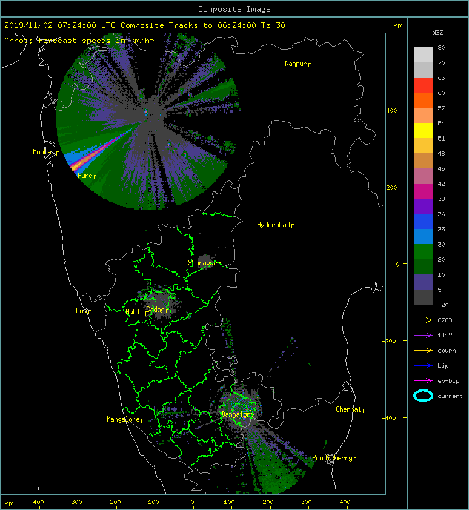Image resolution: width=469 pixels, height=510 pixels.
Task: Select the bright green swatch between 30 and 20
Action: tap(423, 252)
